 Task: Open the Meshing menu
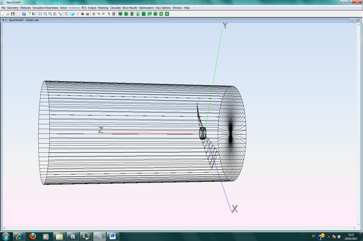(103, 8)
